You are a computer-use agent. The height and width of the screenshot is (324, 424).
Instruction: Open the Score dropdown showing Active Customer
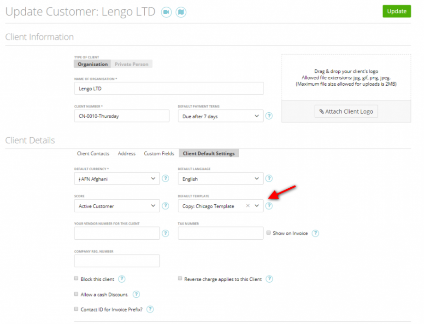[x=117, y=206]
